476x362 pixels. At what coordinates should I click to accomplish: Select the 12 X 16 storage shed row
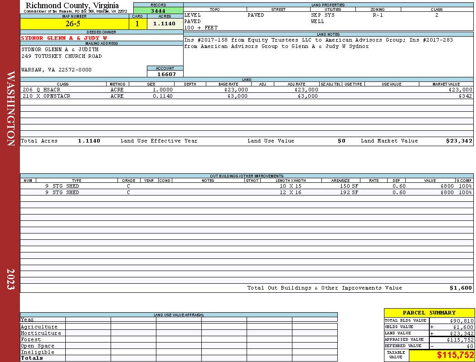pos(247,192)
